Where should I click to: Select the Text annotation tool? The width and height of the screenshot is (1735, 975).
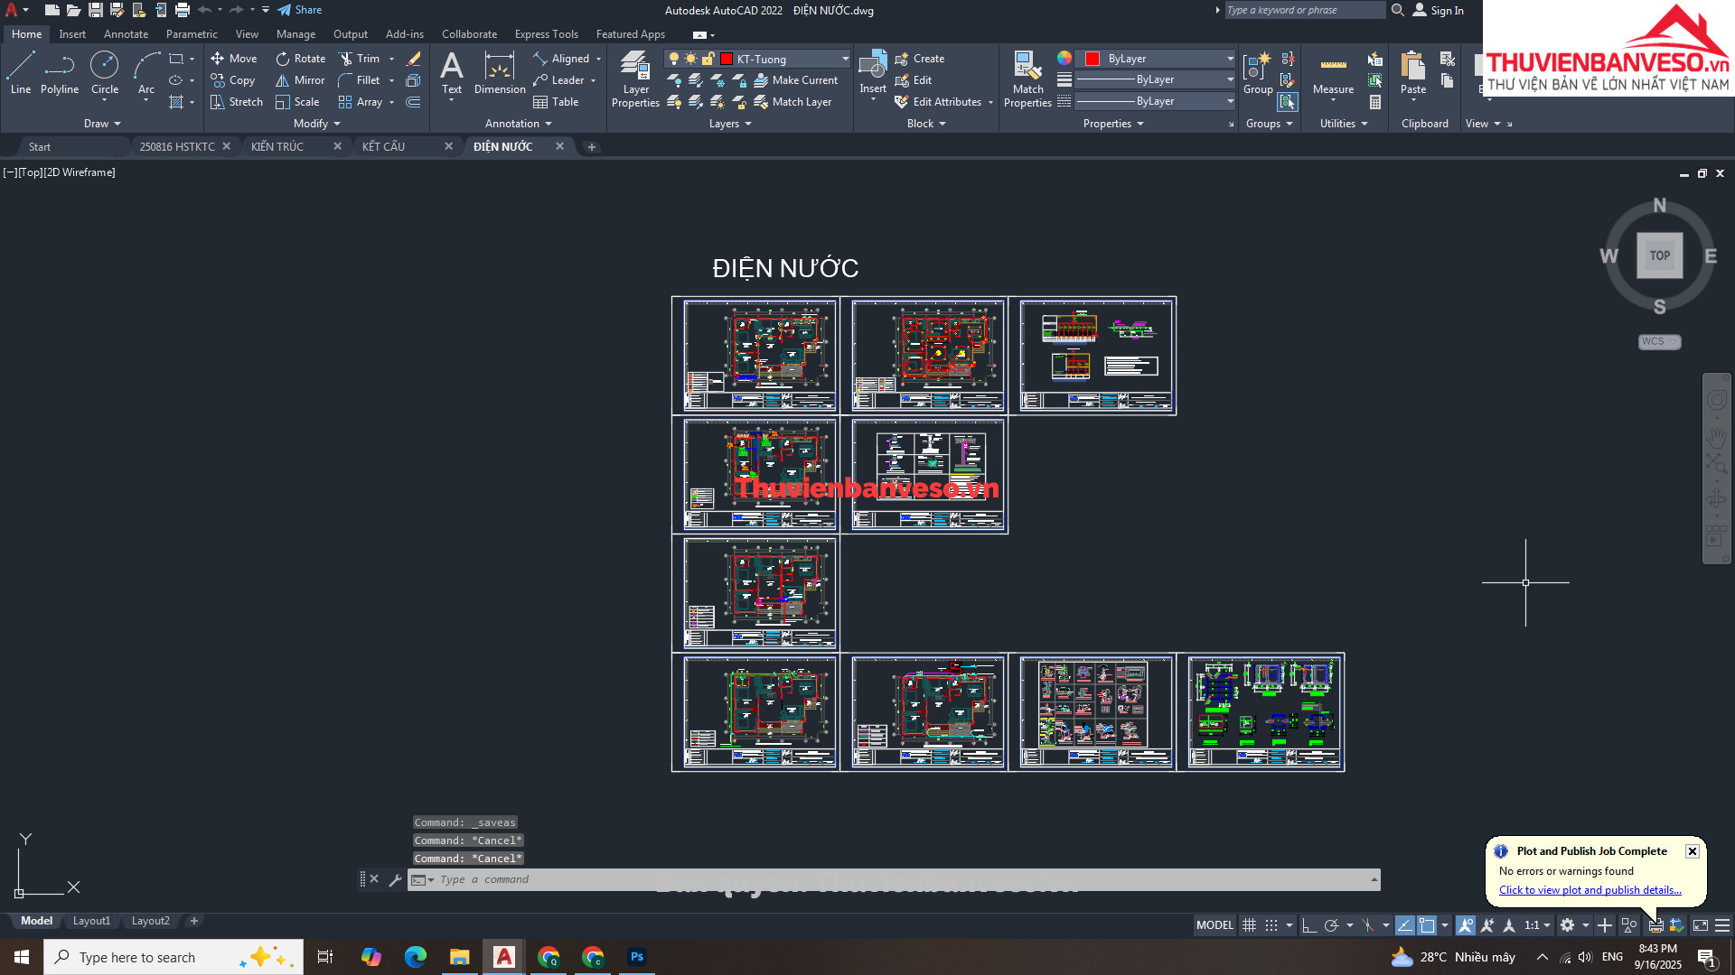click(452, 72)
